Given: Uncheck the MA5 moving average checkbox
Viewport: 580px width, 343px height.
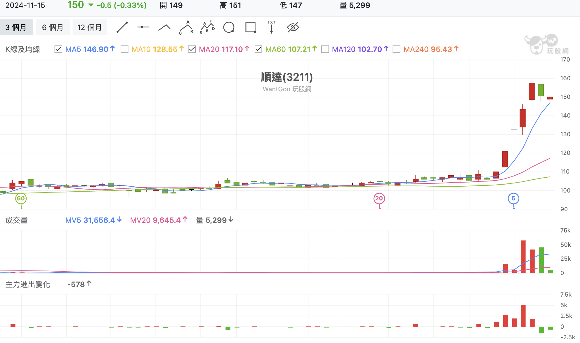Looking at the screenshot, I should tap(58, 49).
